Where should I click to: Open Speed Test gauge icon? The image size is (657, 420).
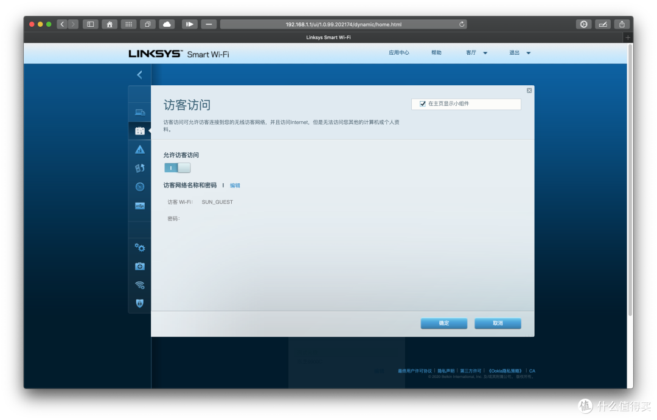(140, 187)
